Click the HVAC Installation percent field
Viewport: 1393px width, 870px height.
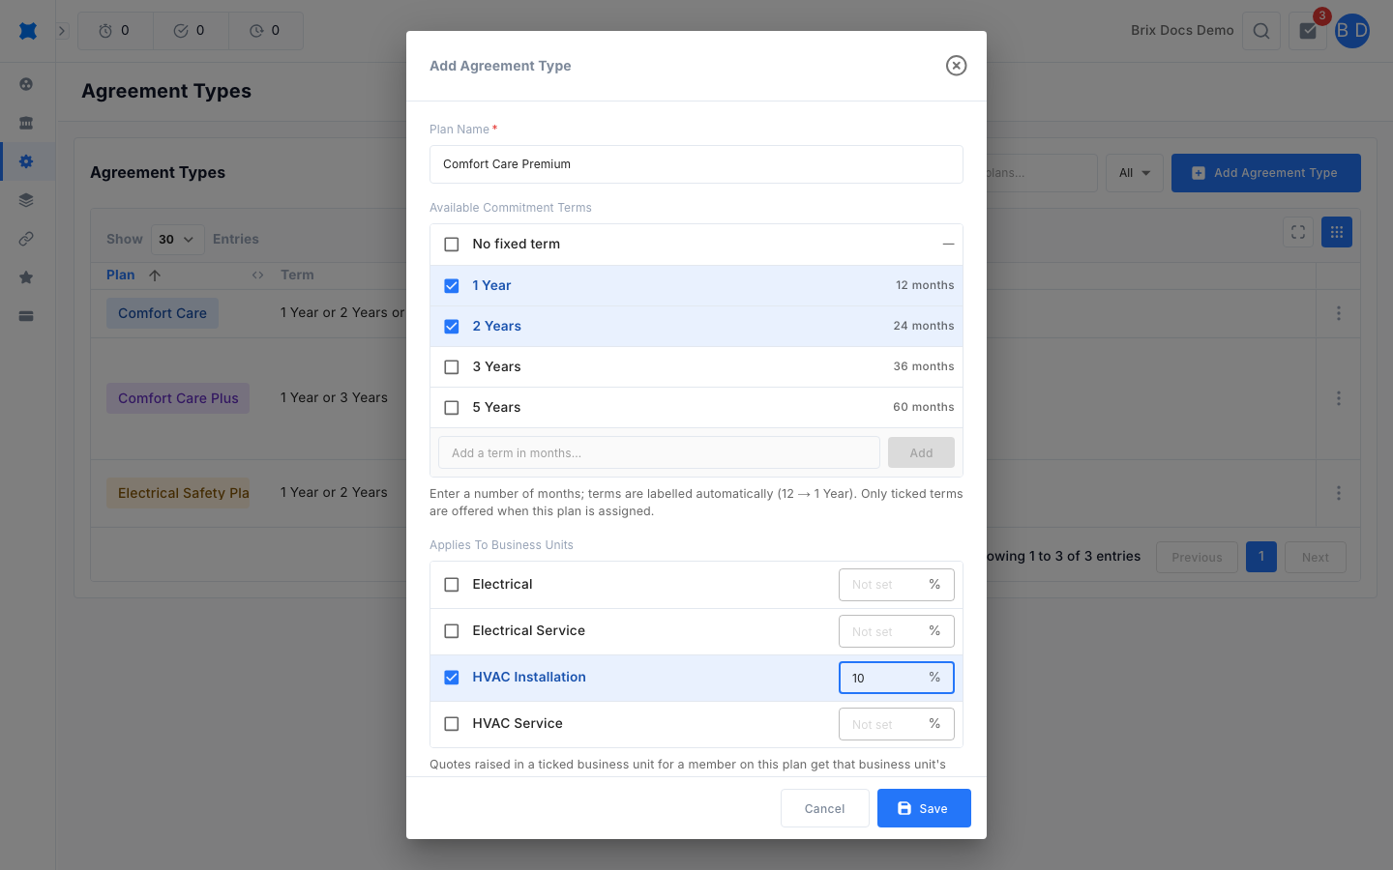coord(897,678)
